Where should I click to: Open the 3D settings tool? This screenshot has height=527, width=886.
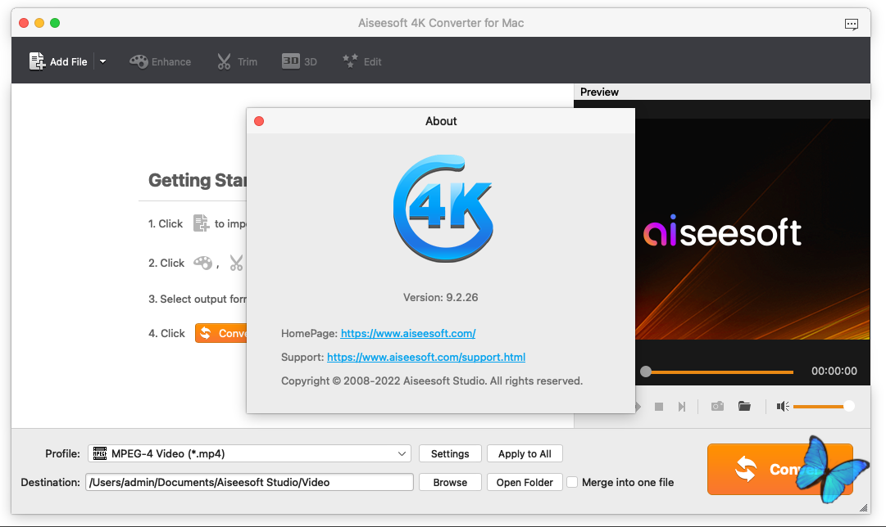click(299, 61)
